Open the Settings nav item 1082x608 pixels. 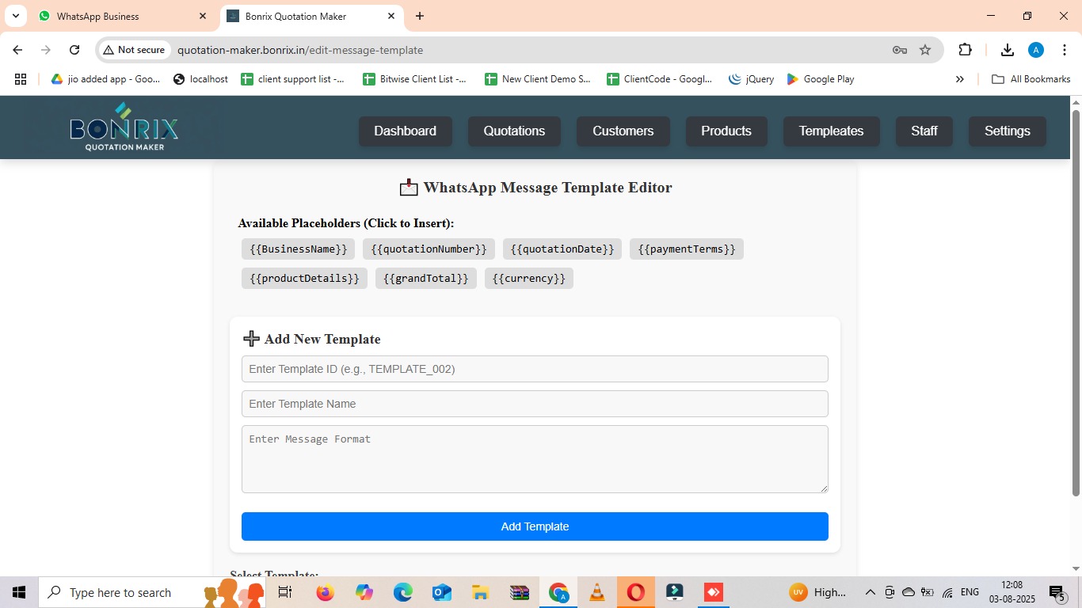[1007, 131]
